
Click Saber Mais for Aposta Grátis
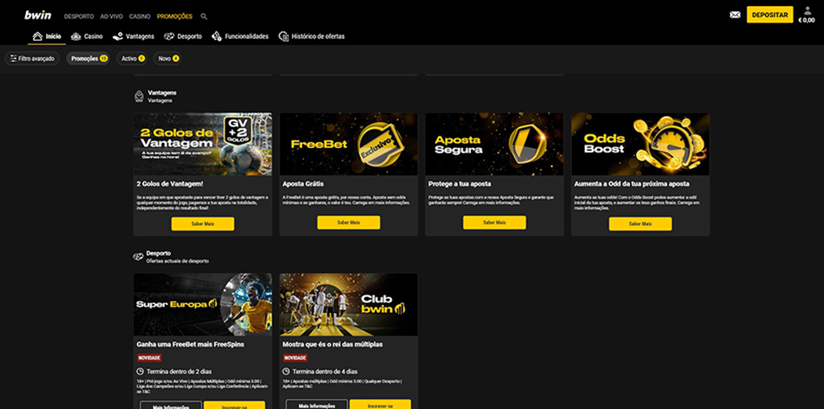[349, 223]
